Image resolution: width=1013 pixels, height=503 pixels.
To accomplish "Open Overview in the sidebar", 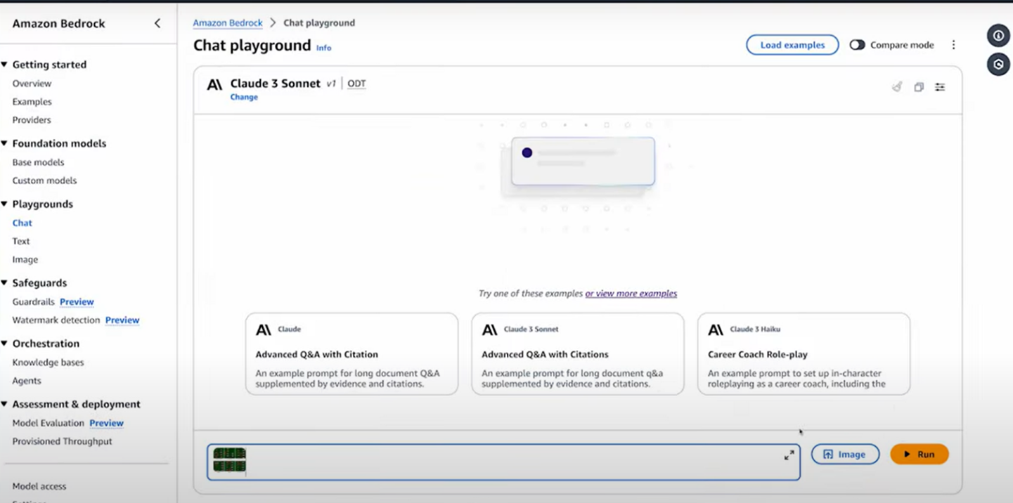I will (x=32, y=84).
